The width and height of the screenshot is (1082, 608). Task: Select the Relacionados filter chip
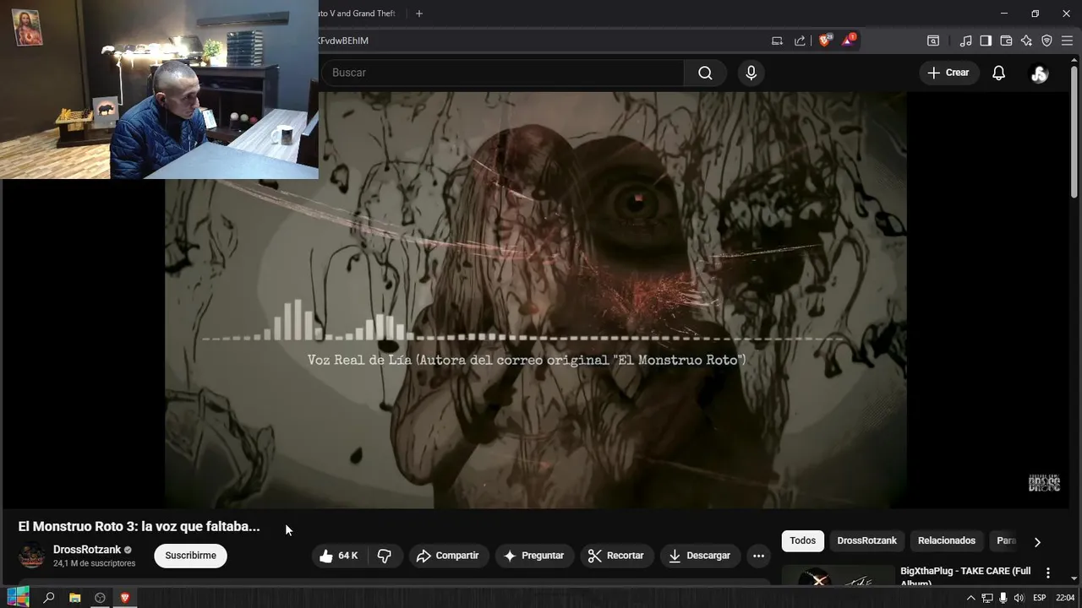pos(947,540)
